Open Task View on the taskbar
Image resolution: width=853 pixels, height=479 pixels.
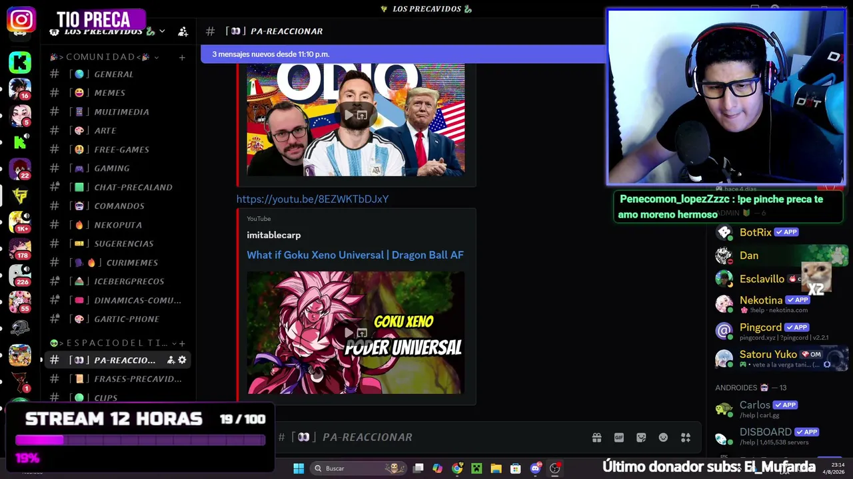click(418, 468)
